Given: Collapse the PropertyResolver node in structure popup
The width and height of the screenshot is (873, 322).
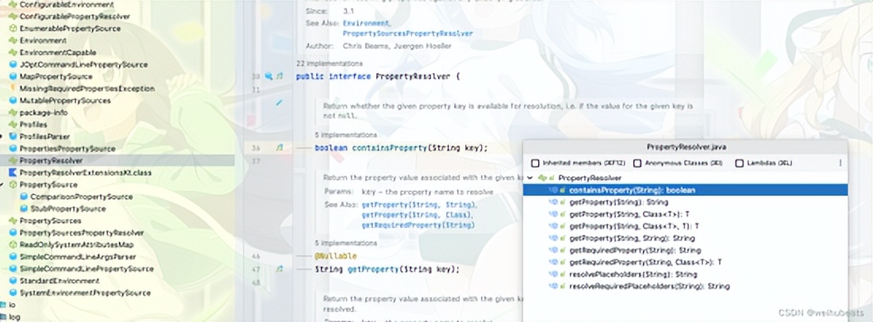Looking at the screenshot, I should [x=529, y=178].
